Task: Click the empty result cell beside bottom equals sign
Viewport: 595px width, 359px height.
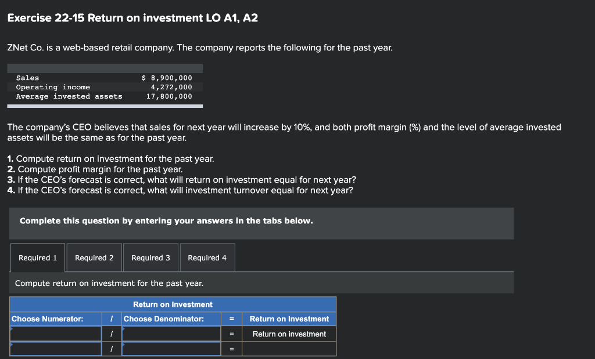Action: (289, 348)
